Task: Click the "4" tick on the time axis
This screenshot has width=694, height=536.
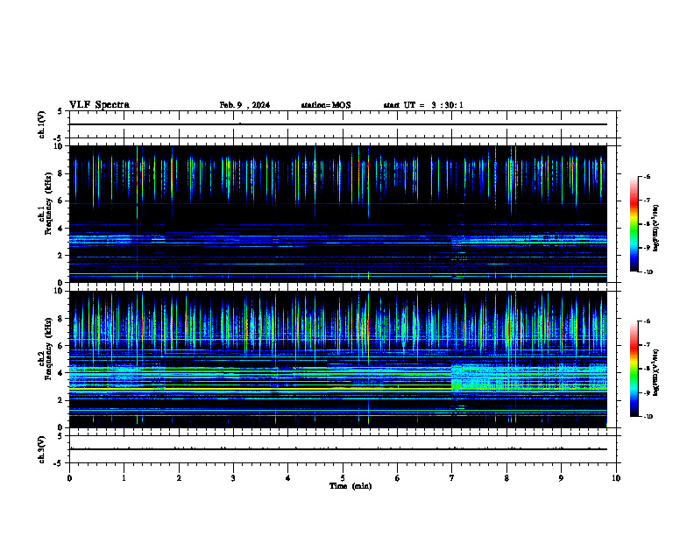Action: pyautogui.click(x=287, y=478)
